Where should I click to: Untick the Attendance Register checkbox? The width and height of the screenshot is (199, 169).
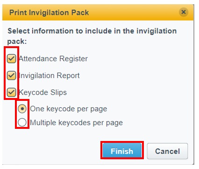click(x=11, y=58)
